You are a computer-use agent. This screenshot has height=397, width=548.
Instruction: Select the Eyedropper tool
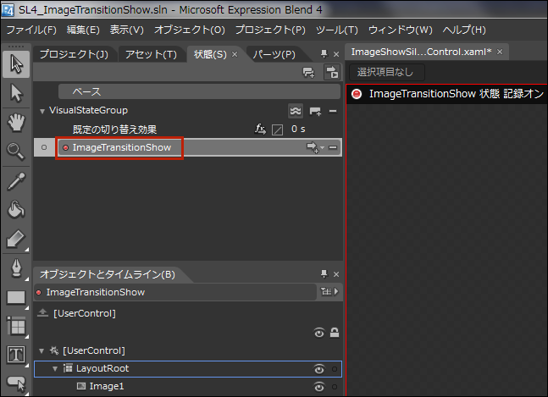click(16, 181)
